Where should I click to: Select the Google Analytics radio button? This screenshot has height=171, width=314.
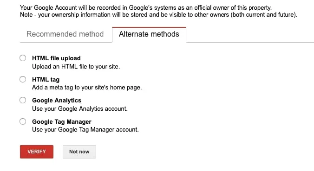pos(23,100)
